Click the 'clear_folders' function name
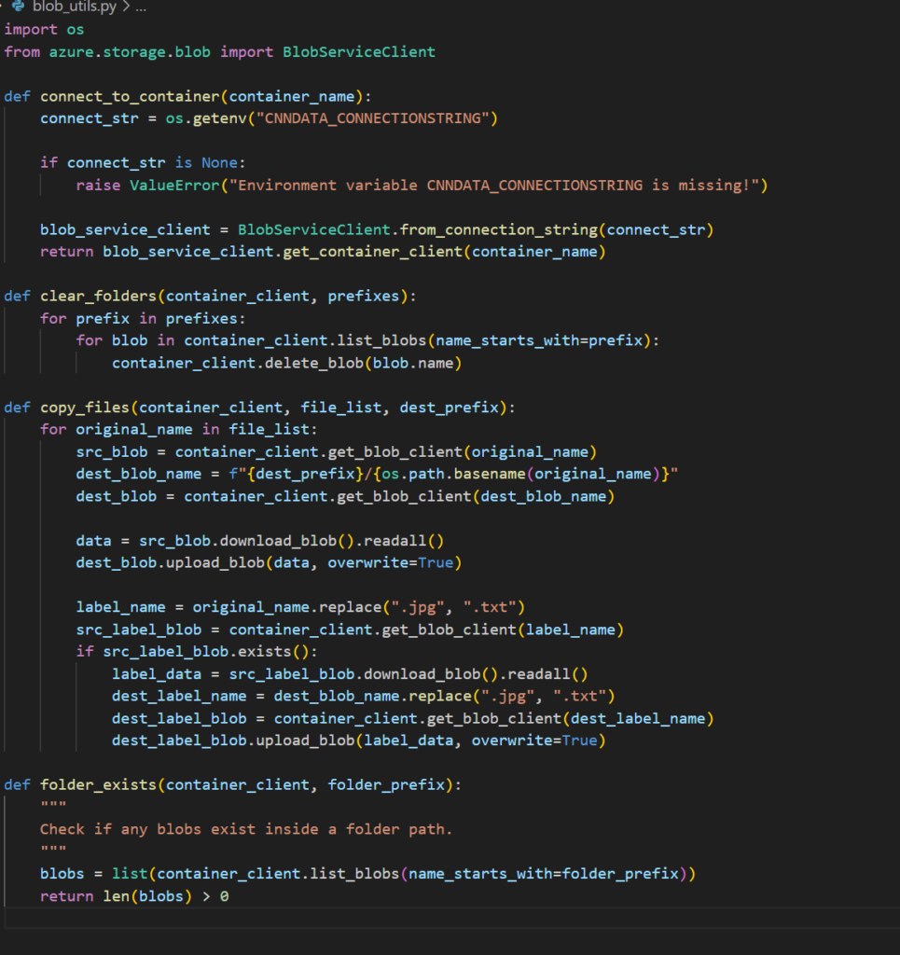900x955 pixels. pyautogui.click(x=99, y=296)
